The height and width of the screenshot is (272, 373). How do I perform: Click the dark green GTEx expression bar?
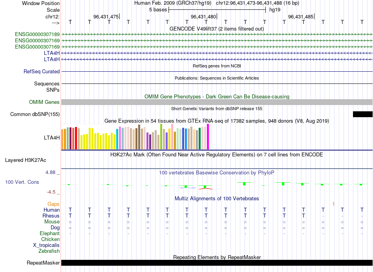199,138
